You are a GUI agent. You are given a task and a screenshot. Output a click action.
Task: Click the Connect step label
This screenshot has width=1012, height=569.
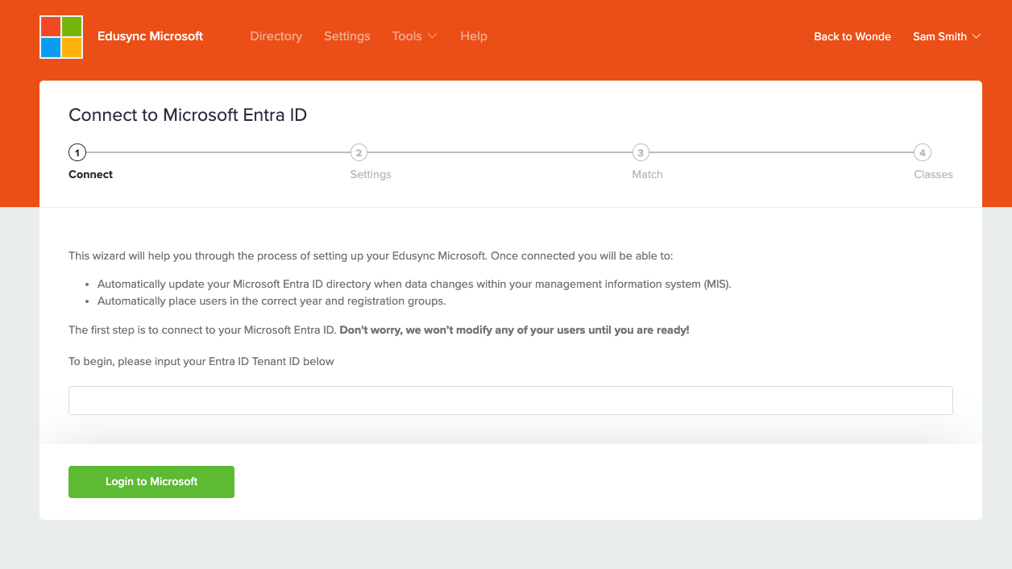tap(91, 174)
